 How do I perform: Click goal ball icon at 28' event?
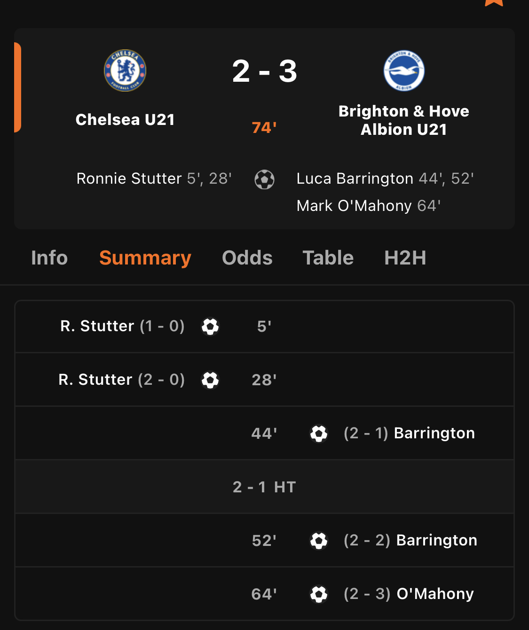[x=210, y=380]
